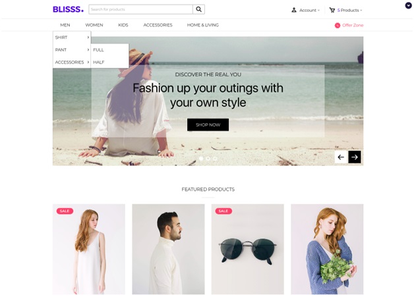Click the Offer Zone pink badge icon
Viewport: 414px width, 297px height.
click(x=338, y=25)
